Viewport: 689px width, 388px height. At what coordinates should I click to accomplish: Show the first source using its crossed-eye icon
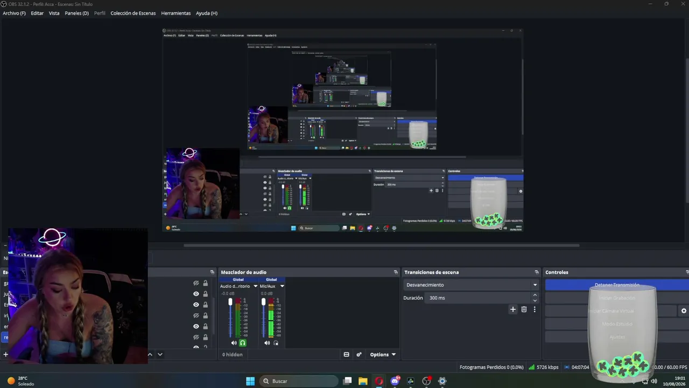(x=196, y=283)
